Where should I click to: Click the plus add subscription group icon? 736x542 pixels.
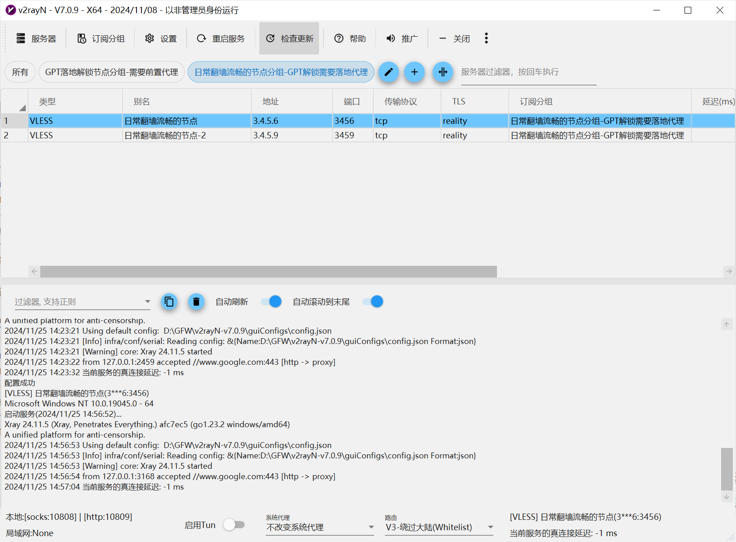[x=414, y=72]
